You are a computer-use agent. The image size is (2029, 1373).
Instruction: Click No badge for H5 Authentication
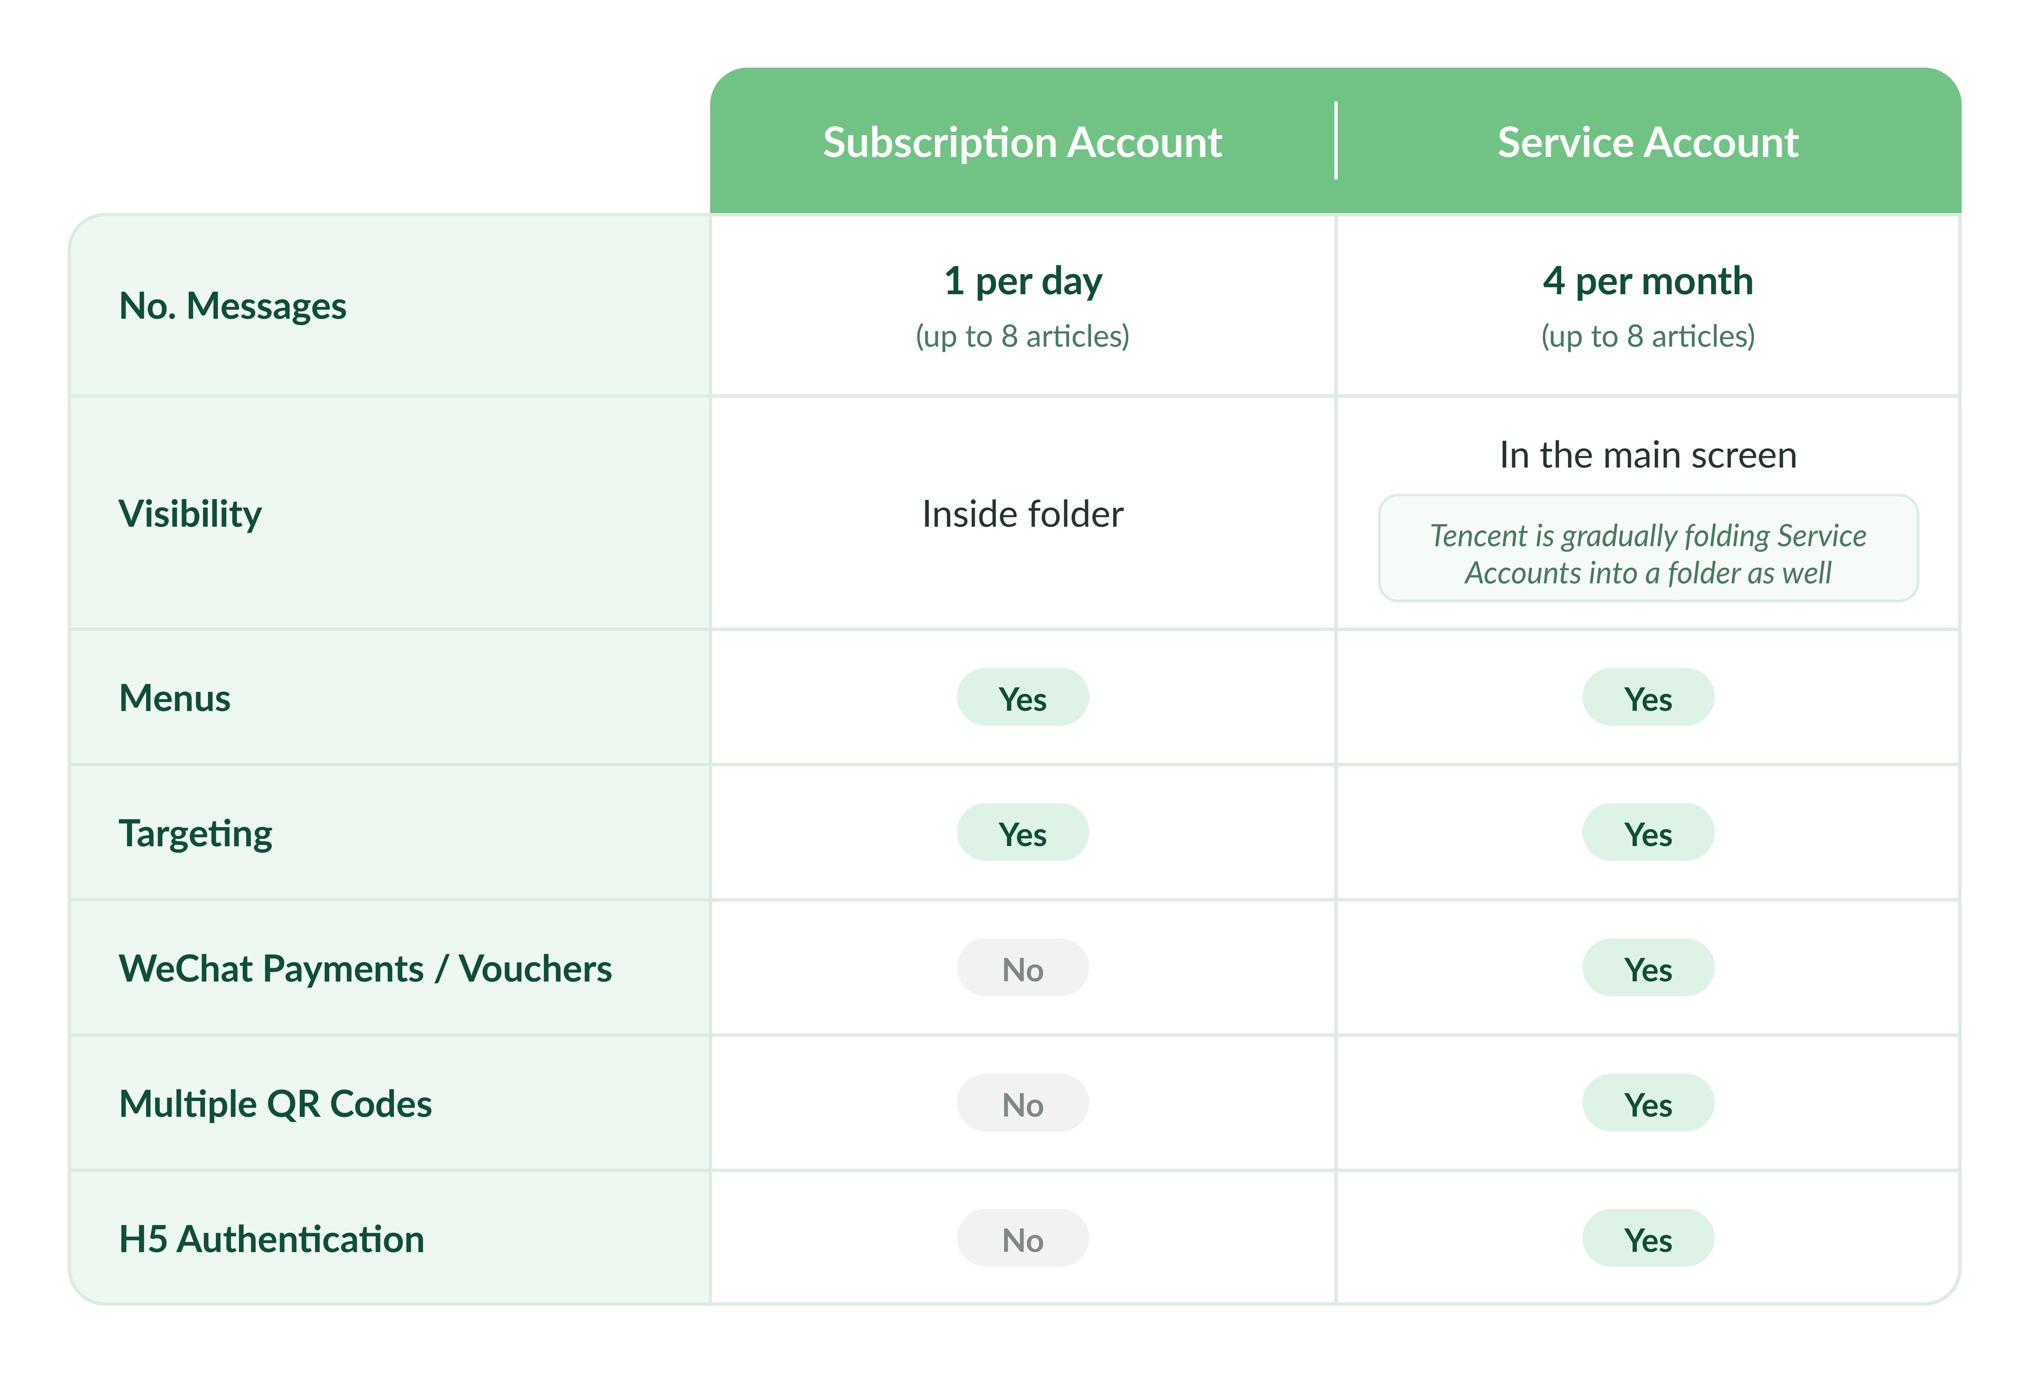pos(1022,1239)
